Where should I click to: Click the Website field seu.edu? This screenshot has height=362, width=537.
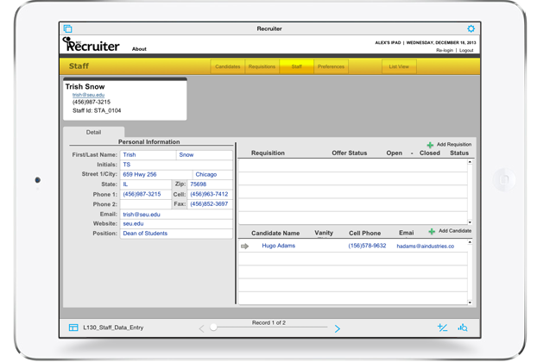click(176, 224)
